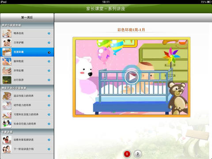Click the 第一周后 header button
The image size is (212, 159).
27,18
